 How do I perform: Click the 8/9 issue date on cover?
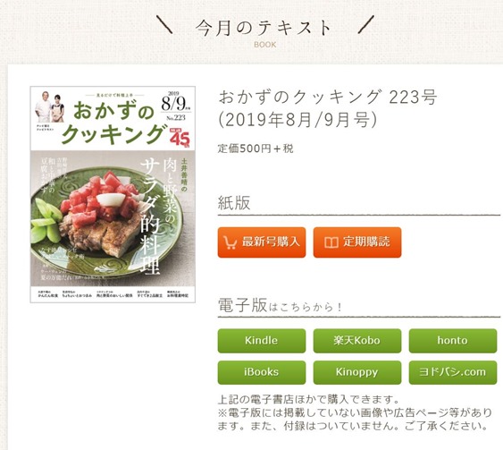coord(176,104)
